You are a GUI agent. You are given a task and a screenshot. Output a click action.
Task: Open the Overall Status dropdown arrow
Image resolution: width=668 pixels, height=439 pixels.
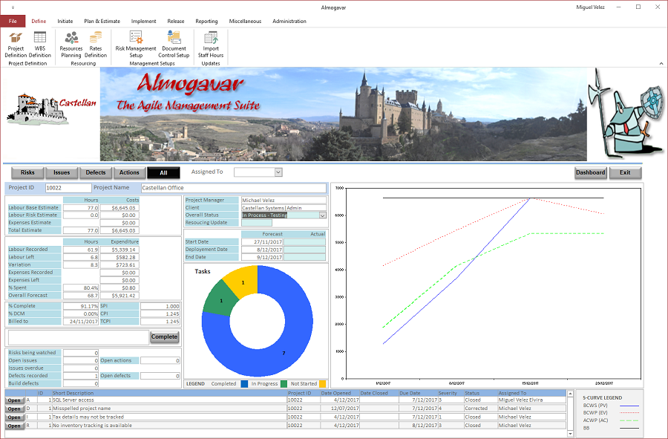[x=323, y=215]
